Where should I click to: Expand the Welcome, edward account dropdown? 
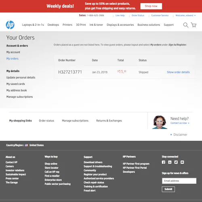(185, 15)
